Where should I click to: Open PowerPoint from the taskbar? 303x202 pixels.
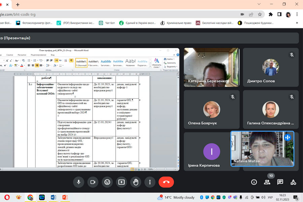65,197
